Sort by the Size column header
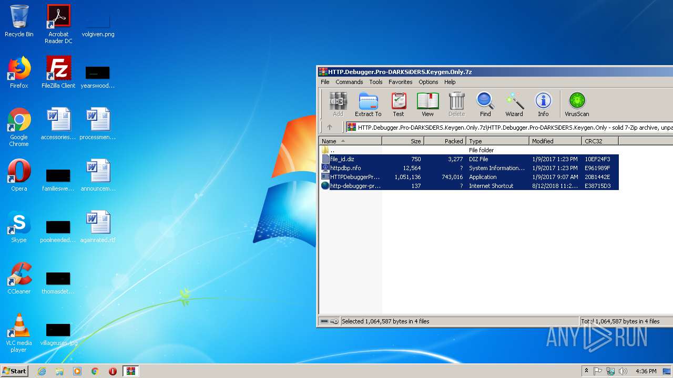This screenshot has width=673, height=378. 403,141
